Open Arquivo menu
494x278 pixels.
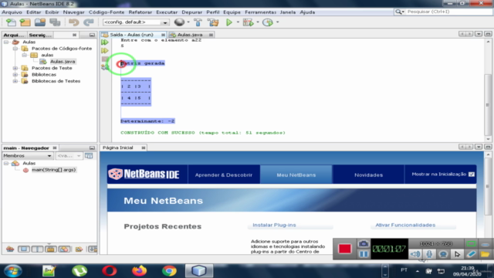click(12, 12)
